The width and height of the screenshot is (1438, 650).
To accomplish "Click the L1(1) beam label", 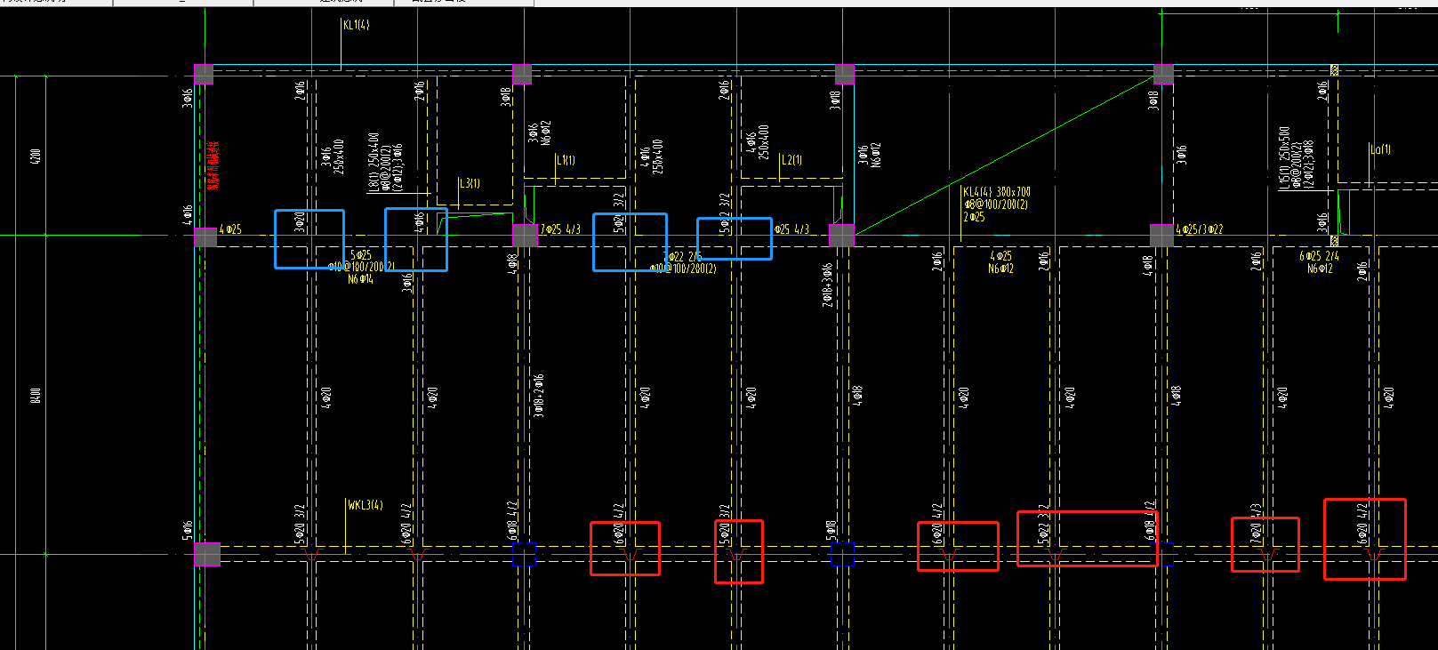I will [x=566, y=160].
